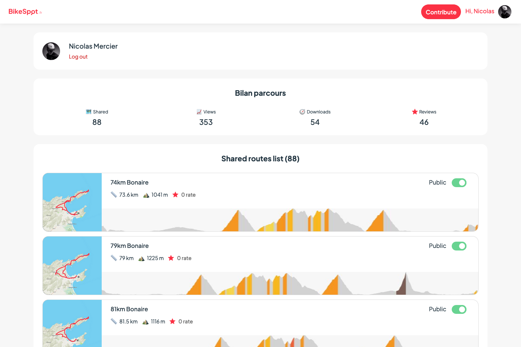Screen dimensions: 521x347
Task: Click the distance ruler icon for 79km Bonaire
Action: (x=114, y=258)
